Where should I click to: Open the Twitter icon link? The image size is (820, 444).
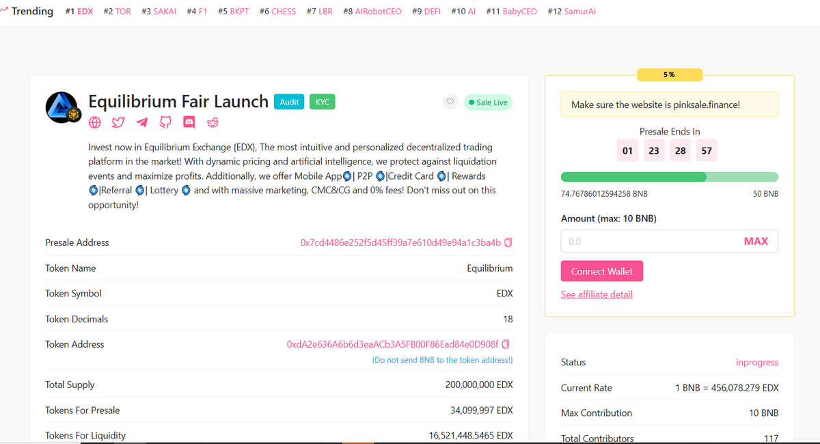click(118, 123)
